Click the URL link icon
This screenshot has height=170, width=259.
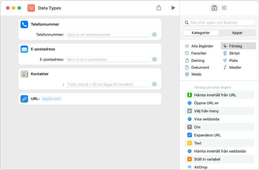[24, 99]
